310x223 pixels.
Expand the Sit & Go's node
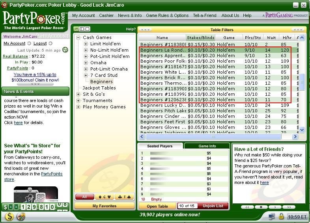(78, 94)
